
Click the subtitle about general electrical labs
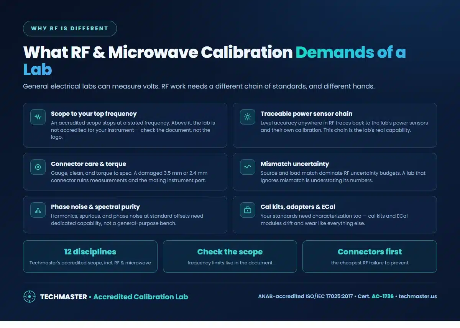coord(199,86)
